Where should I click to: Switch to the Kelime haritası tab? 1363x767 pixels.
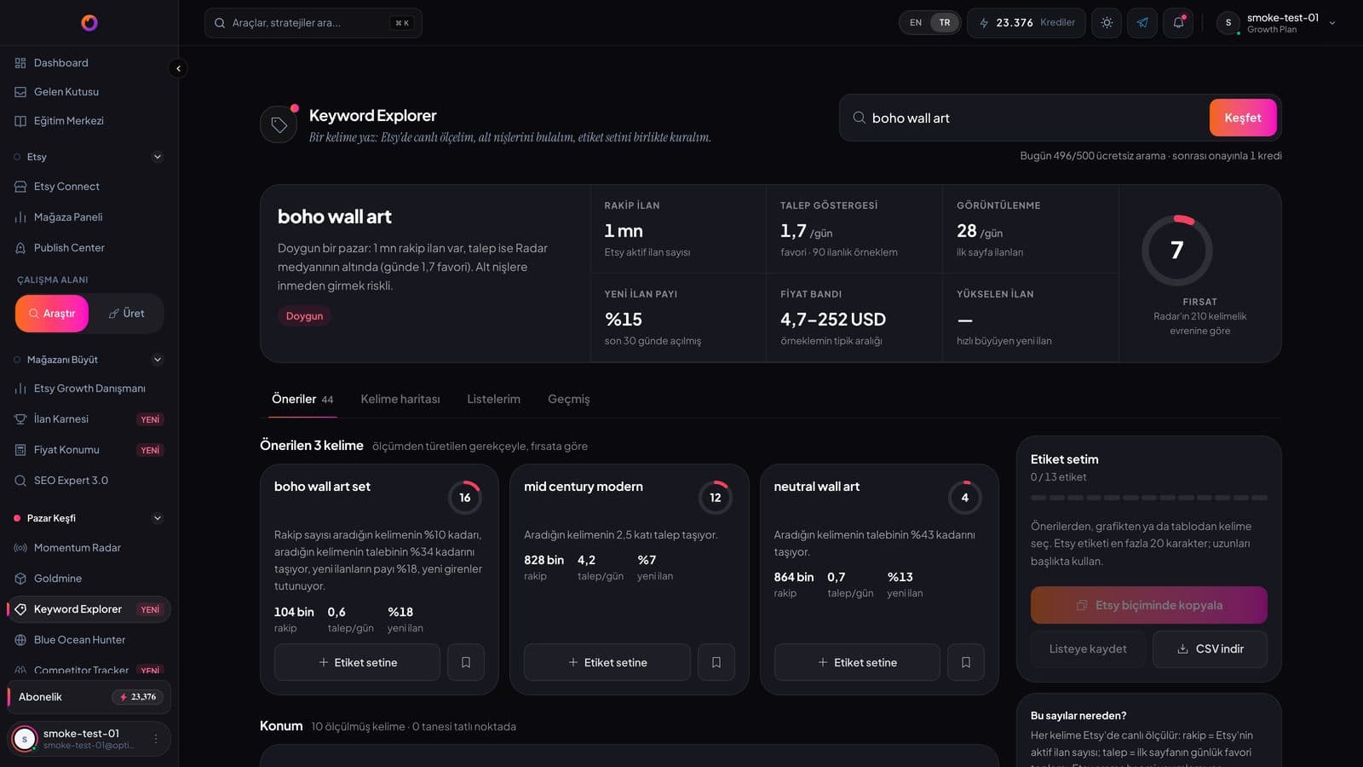tap(400, 399)
